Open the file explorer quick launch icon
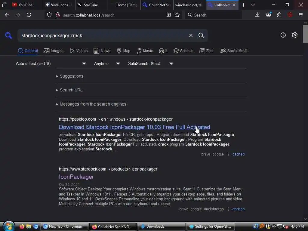This screenshot has height=231, width=308. click(x=29, y=226)
